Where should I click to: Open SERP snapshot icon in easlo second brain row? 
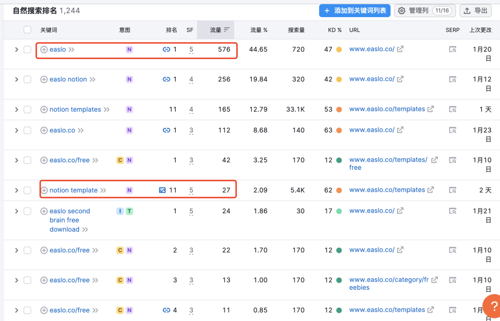tap(453, 211)
